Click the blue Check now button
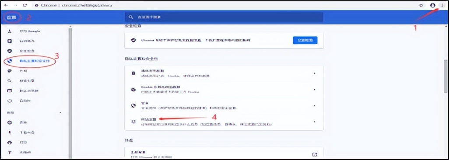This screenshot has width=449, height=160. click(305, 40)
